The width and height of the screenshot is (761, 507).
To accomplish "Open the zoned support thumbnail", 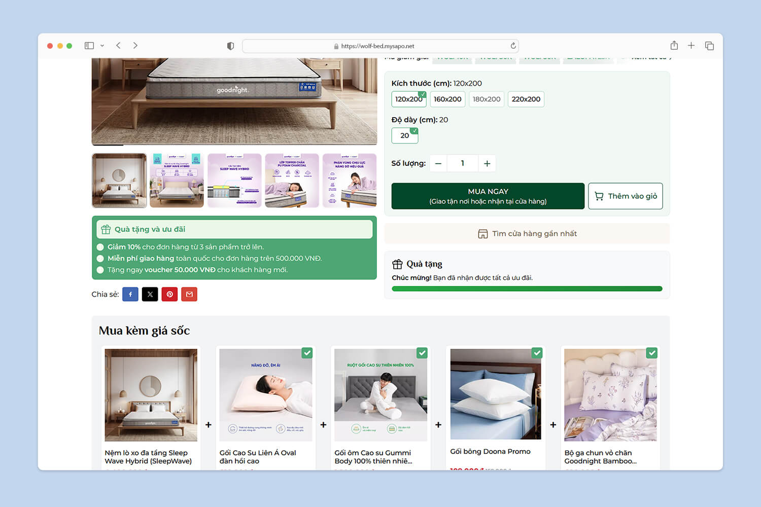I will [x=350, y=180].
